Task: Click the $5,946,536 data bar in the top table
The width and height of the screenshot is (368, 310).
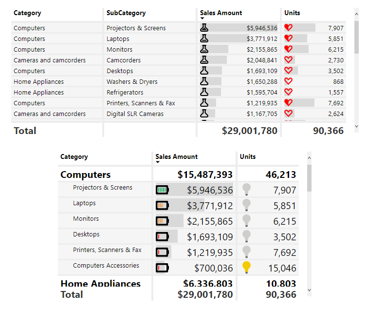Action: pos(239,28)
